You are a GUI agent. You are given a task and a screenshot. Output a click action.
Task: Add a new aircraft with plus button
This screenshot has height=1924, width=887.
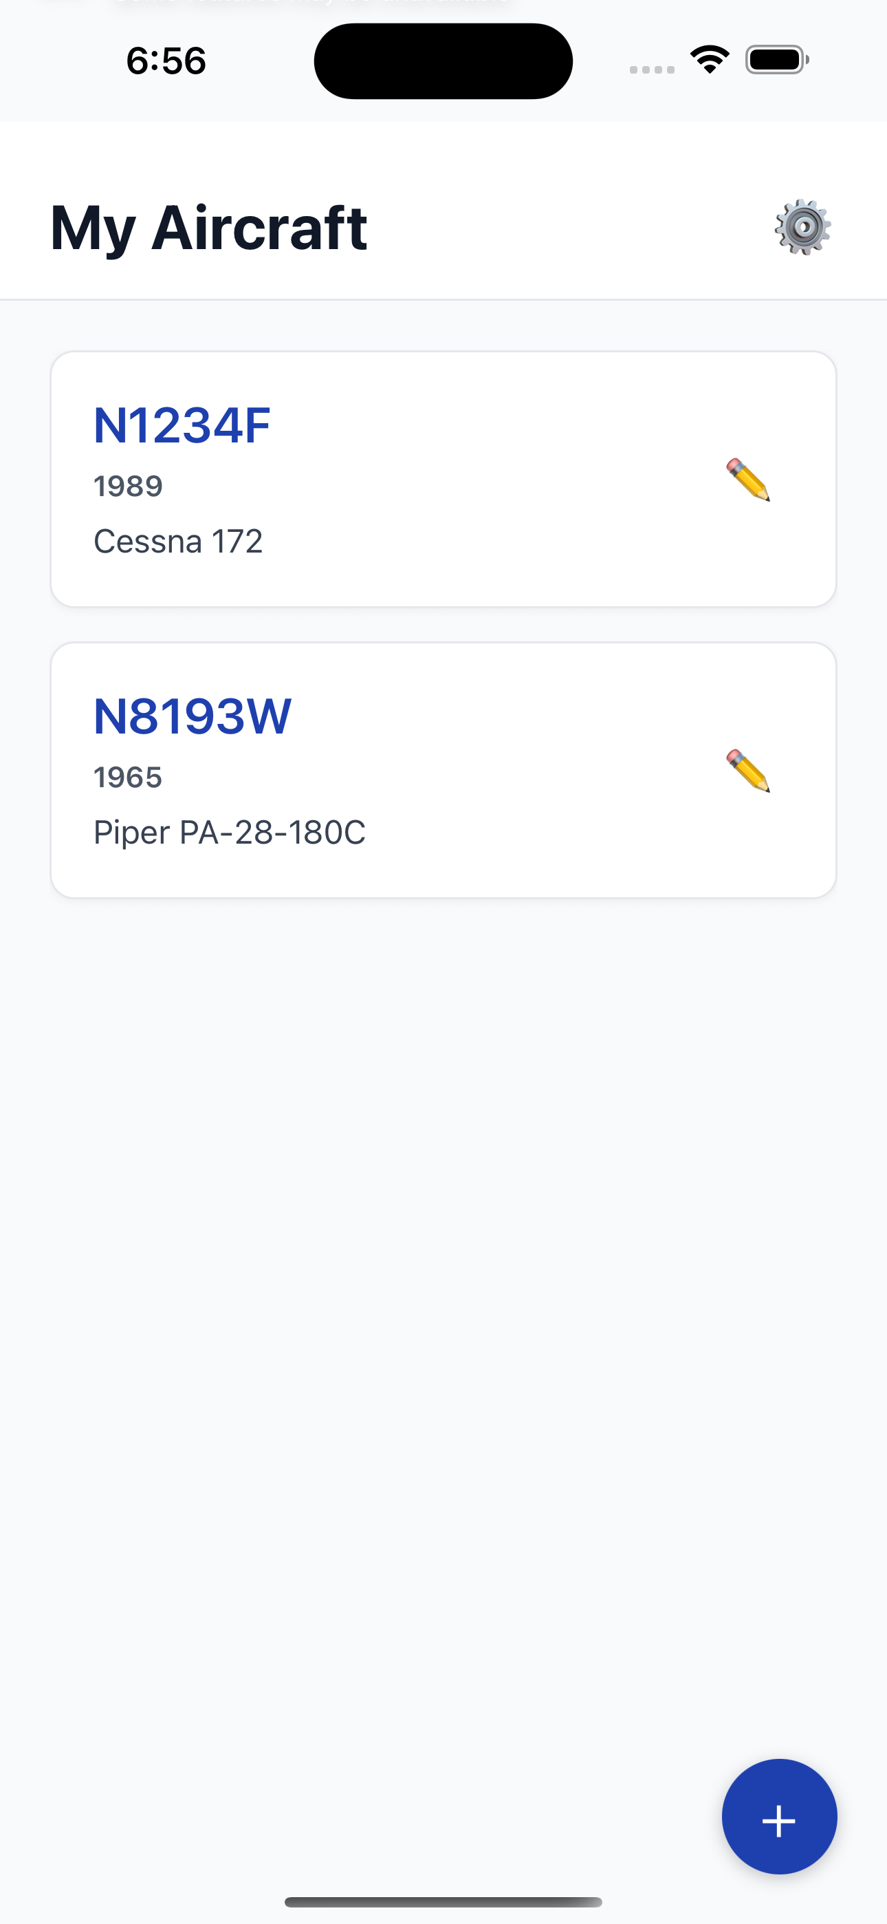click(x=779, y=1816)
